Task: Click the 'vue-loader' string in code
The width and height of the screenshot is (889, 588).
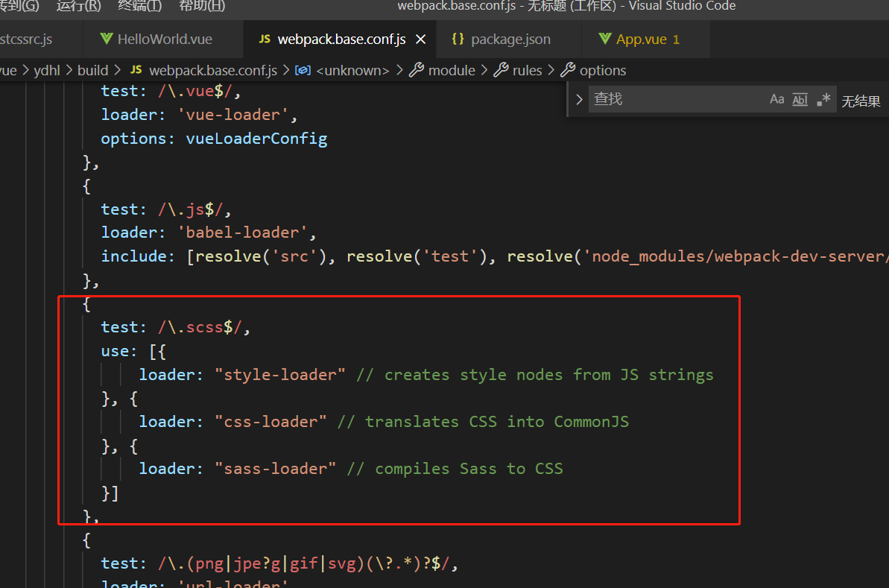Action: [x=233, y=115]
